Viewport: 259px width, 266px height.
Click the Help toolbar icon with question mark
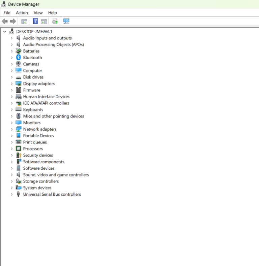pos(35,21)
